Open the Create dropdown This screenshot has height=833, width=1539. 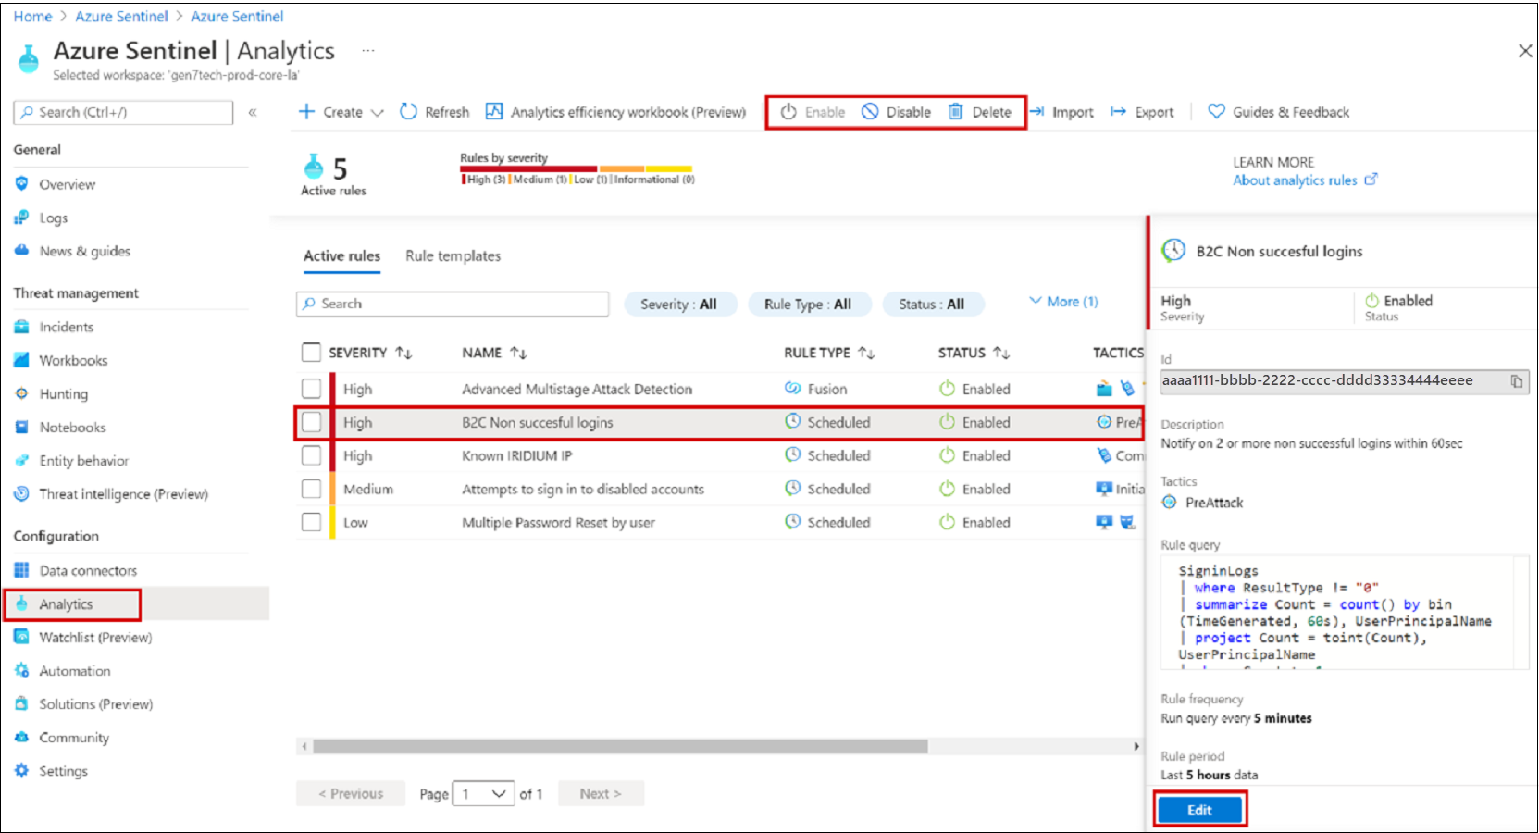tap(340, 111)
